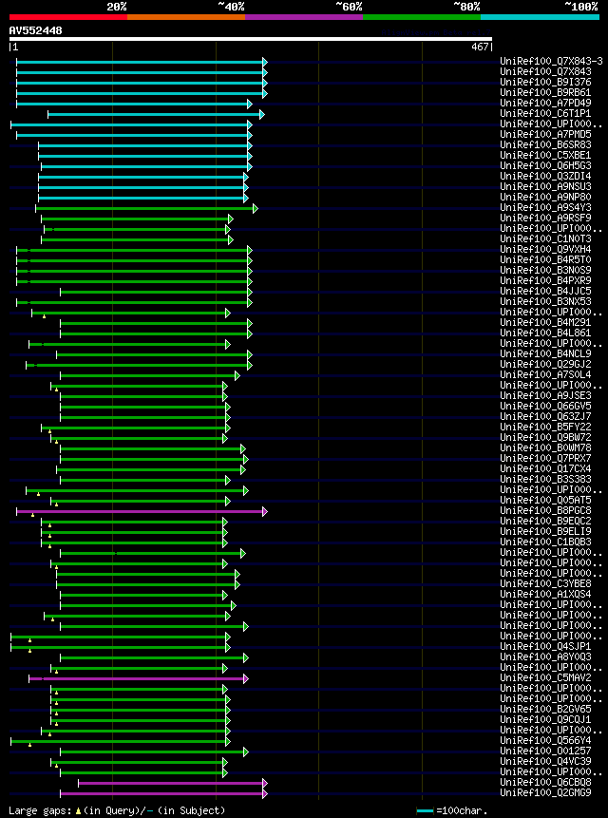Select the UniRef100_A1XQS4 label
Screen dimensions: 608x818
click(546, 594)
